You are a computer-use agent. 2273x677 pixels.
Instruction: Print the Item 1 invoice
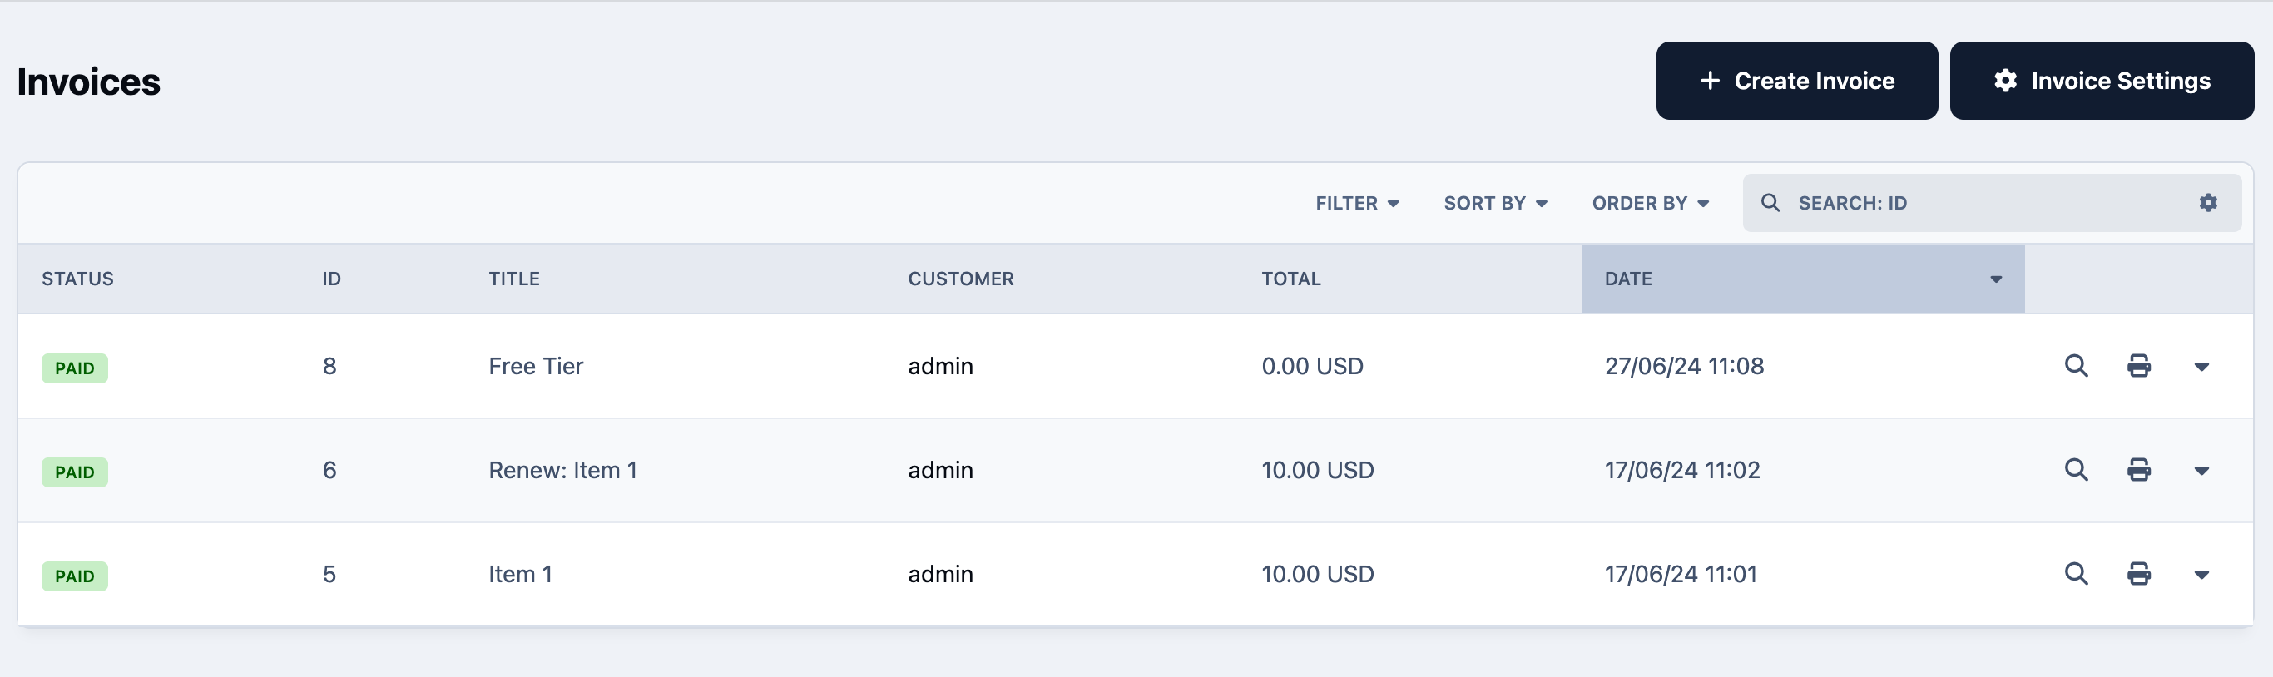click(x=2139, y=574)
